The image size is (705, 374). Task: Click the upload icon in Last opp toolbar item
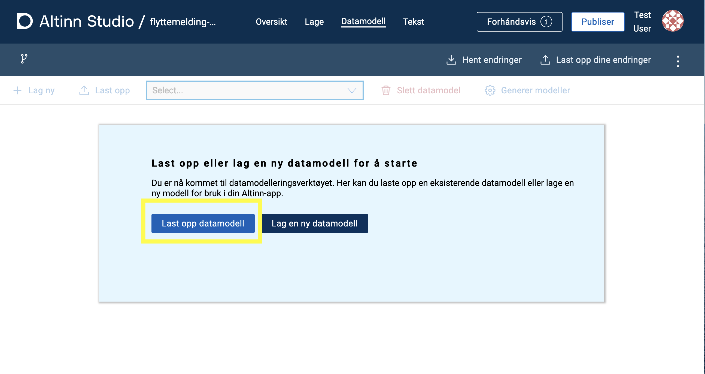(84, 90)
